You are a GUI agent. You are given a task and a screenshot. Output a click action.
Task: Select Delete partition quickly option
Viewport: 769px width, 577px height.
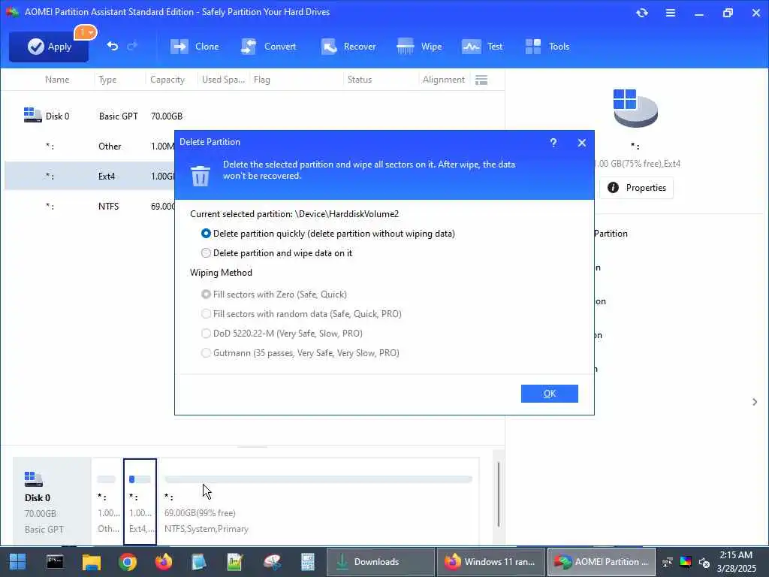[328, 234]
